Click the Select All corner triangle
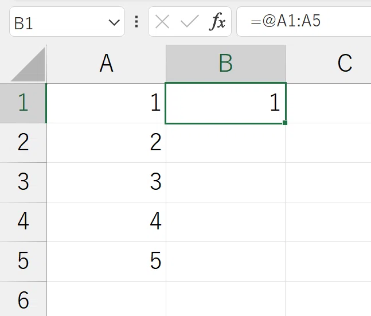This screenshot has height=316, width=371. 29,64
